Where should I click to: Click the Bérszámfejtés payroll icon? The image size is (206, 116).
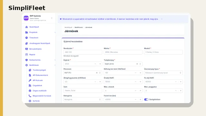pos(26,49)
